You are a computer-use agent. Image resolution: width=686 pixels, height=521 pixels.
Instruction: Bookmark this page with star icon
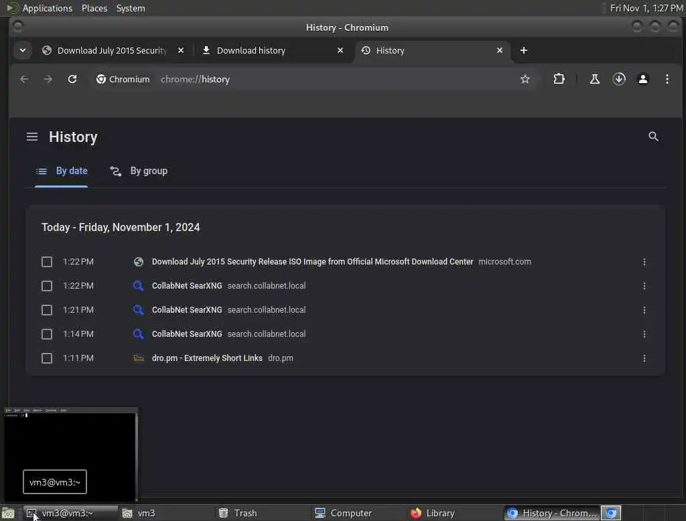(525, 79)
